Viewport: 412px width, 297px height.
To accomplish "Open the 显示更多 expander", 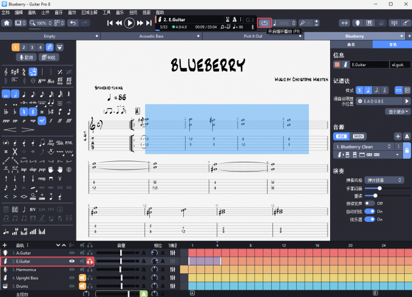I will [397, 112].
